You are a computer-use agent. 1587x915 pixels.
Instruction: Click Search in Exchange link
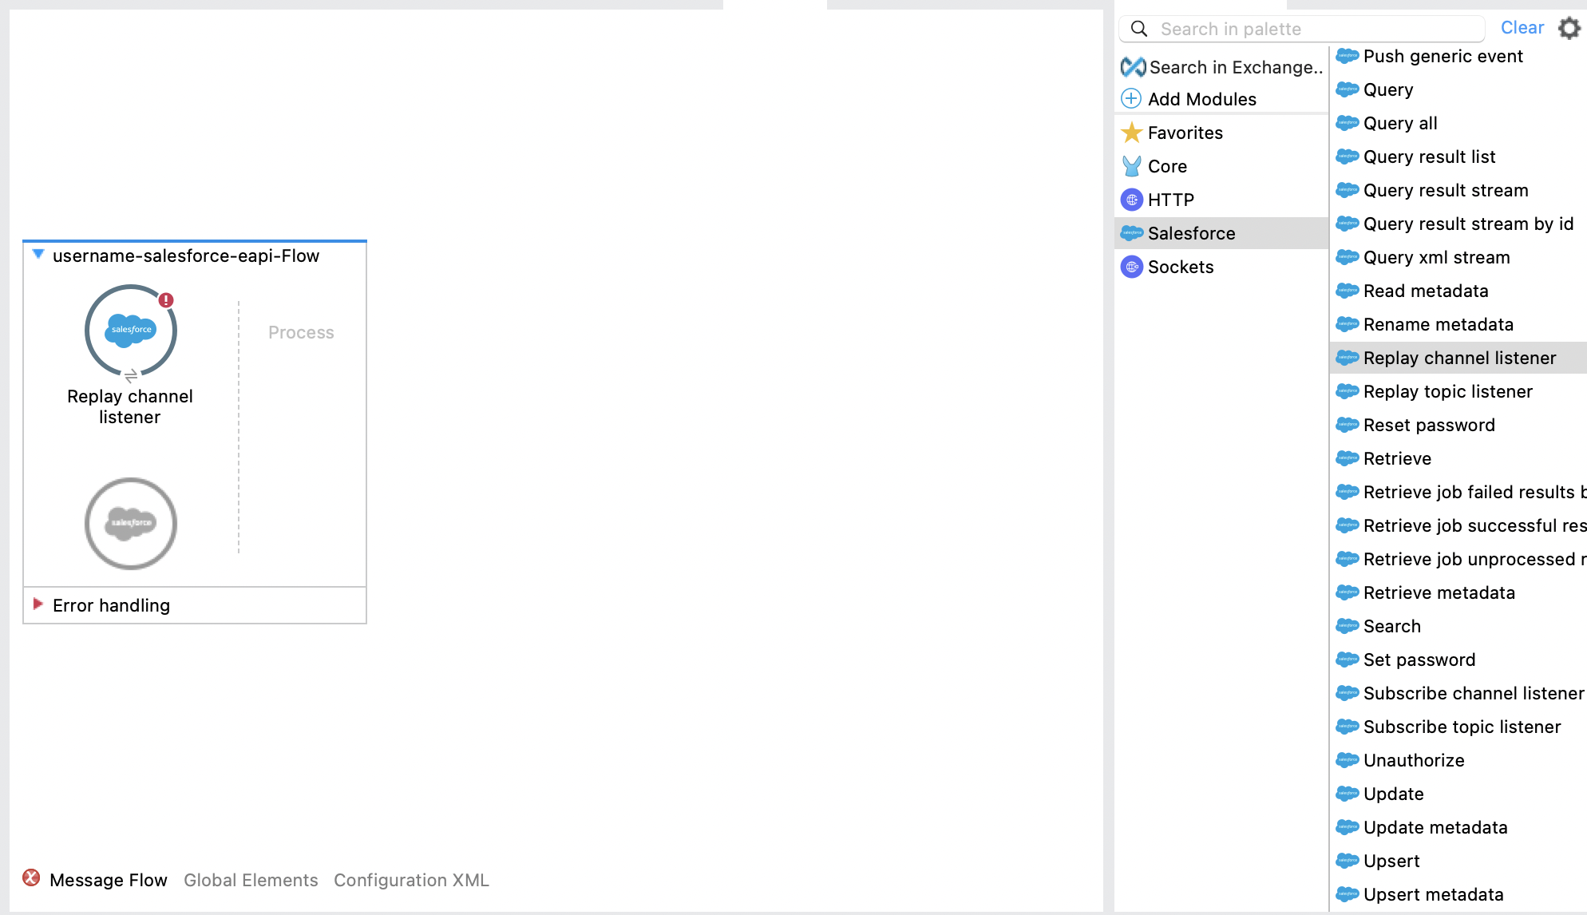[1237, 67]
